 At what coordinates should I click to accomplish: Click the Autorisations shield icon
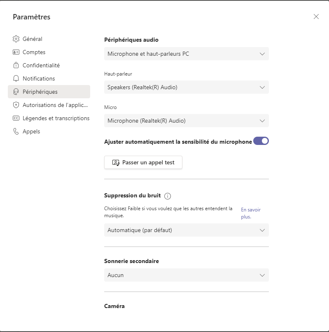point(16,105)
